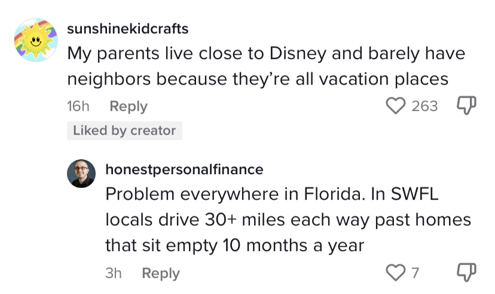
Task: Select the reply text about SWFL locals
Action: click(288, 219)
